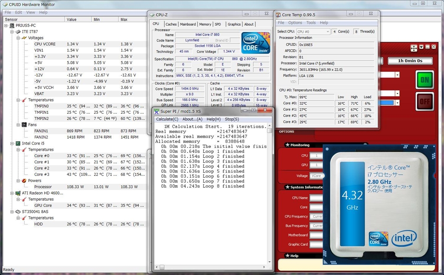Click the Fans icon in the tree
The height and width of the screenshot is (275, 444).
(25, 125)
